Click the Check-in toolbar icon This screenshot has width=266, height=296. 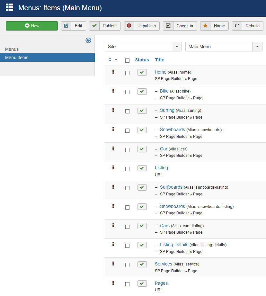pos(168,26)
